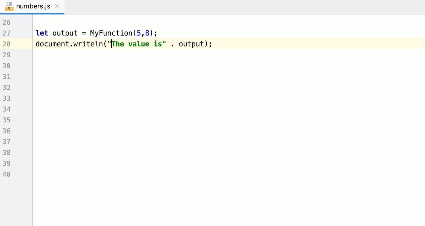Place cursor on the let keyword
The image size is (425, 226).
[42, 33]
